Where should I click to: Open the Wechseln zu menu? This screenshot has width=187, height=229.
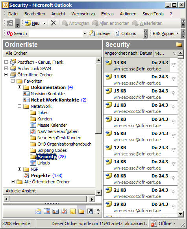[83, 14]
